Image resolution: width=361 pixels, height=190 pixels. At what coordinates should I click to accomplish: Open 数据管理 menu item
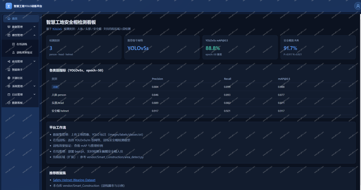[21, 27]
